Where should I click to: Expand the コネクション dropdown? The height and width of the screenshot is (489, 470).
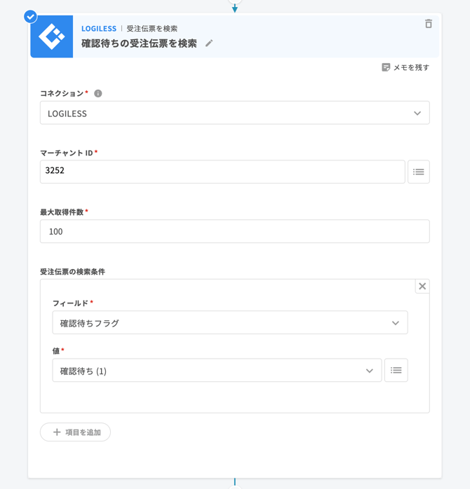point(234,113)
